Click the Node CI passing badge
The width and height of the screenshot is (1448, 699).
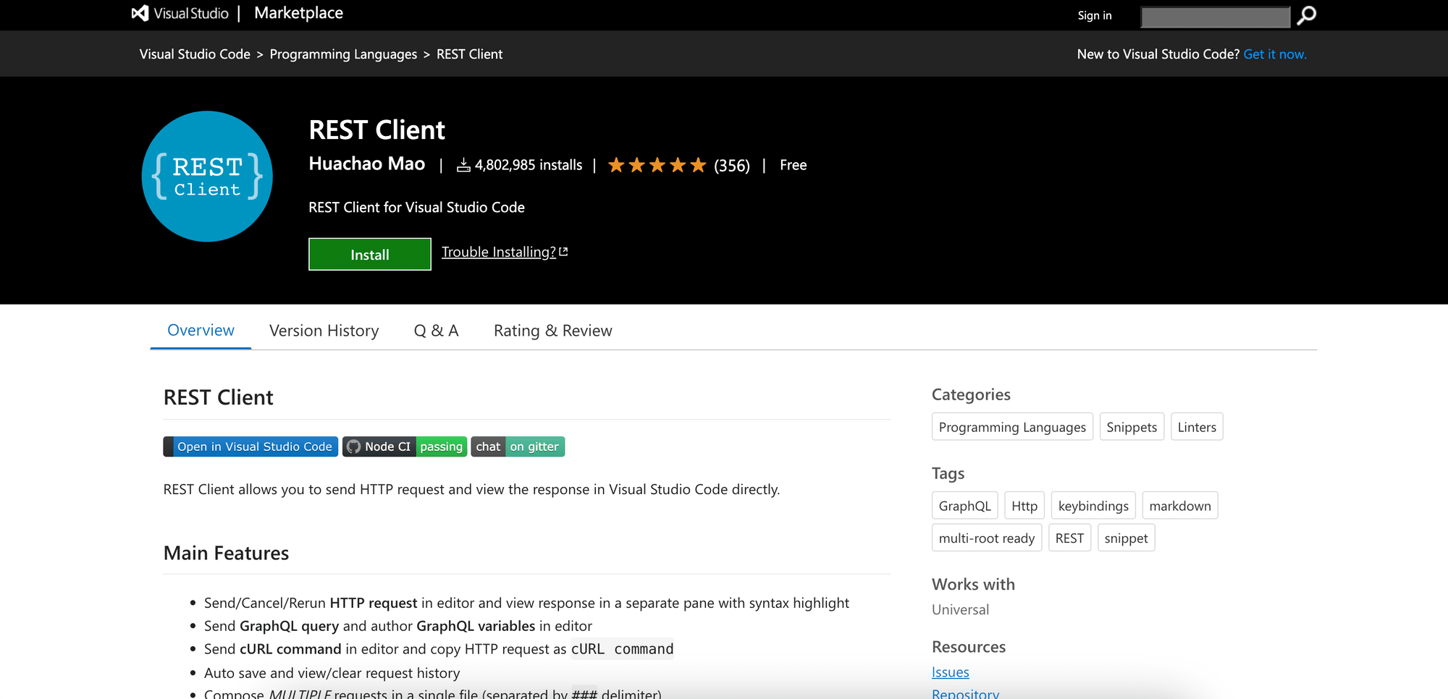pos(405,447)
